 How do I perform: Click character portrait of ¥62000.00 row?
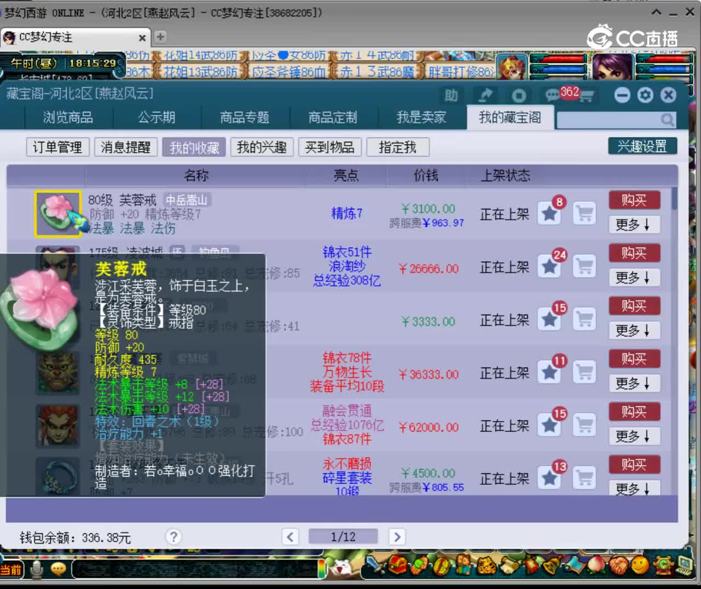(58, 426)
